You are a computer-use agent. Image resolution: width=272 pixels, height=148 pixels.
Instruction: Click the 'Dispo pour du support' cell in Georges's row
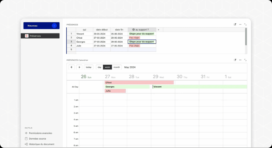142,42
